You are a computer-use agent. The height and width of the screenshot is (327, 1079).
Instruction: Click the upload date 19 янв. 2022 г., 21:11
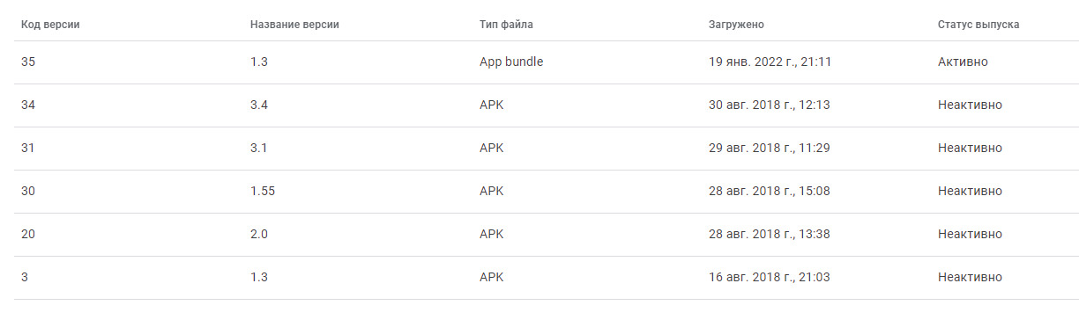pos(770,62)
